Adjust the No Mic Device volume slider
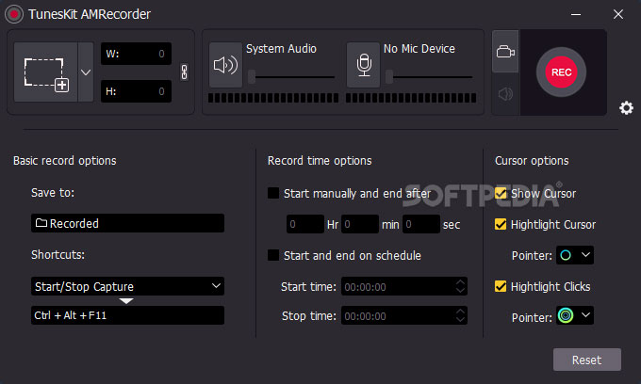Image resolution: width=641 pixels, height=384 pixels. coord(429,77)
